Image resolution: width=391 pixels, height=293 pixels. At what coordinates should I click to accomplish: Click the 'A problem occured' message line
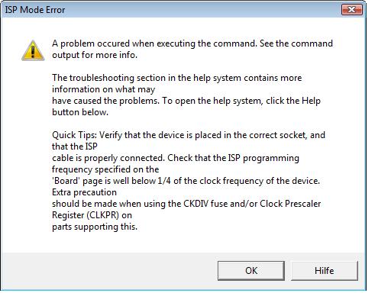pyautogui.click(x=192, y=43)
